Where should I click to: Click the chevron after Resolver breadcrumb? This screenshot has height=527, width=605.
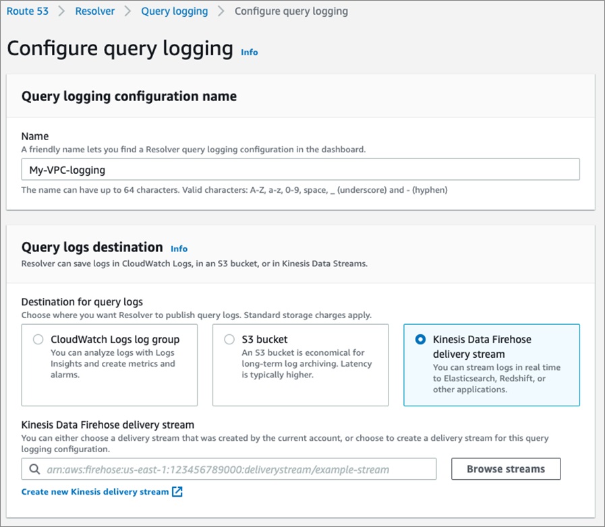[x=127, y=11]
